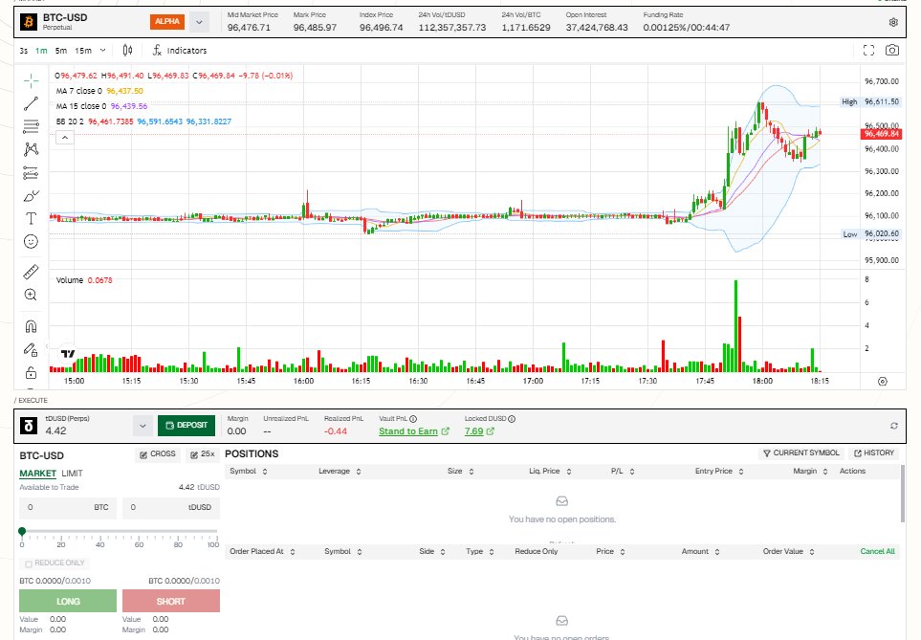921x640 pixels.
Task: Select the crosshair cursor tool
Action: (x=32, y=80)
